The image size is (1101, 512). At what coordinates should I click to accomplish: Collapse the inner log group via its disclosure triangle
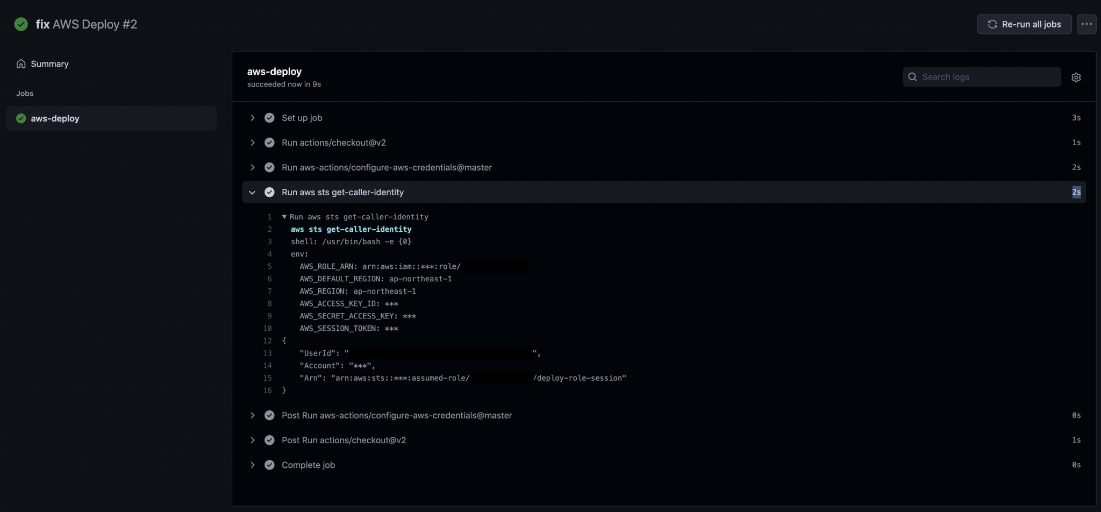click(284, 216)
